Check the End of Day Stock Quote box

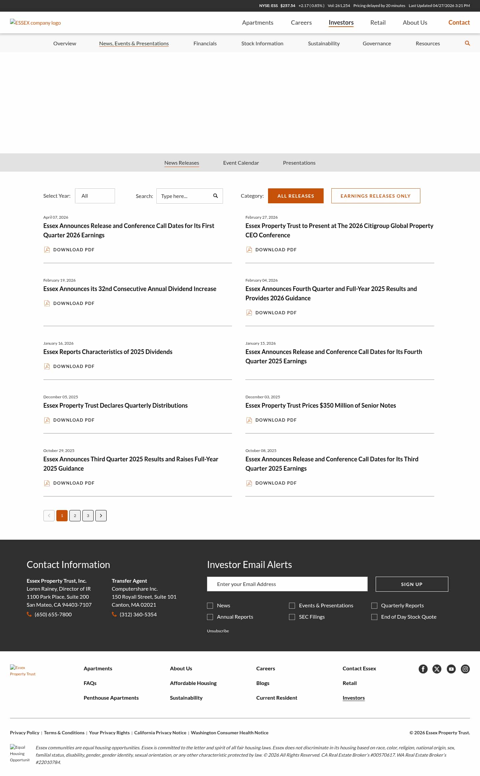[x=374, y=617]
